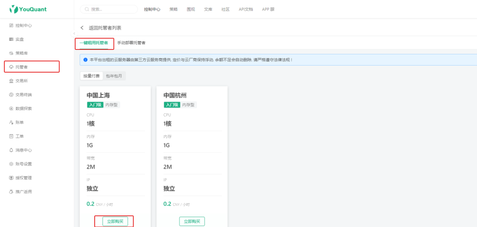Click the notice text about 云服务器
This screenshot has height=227, width=477.
tap(191, 59)
